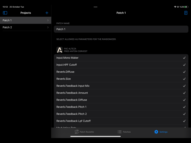Switch to Settings tab label
Screen dimensions: 191x143
[x=163, y=132]
